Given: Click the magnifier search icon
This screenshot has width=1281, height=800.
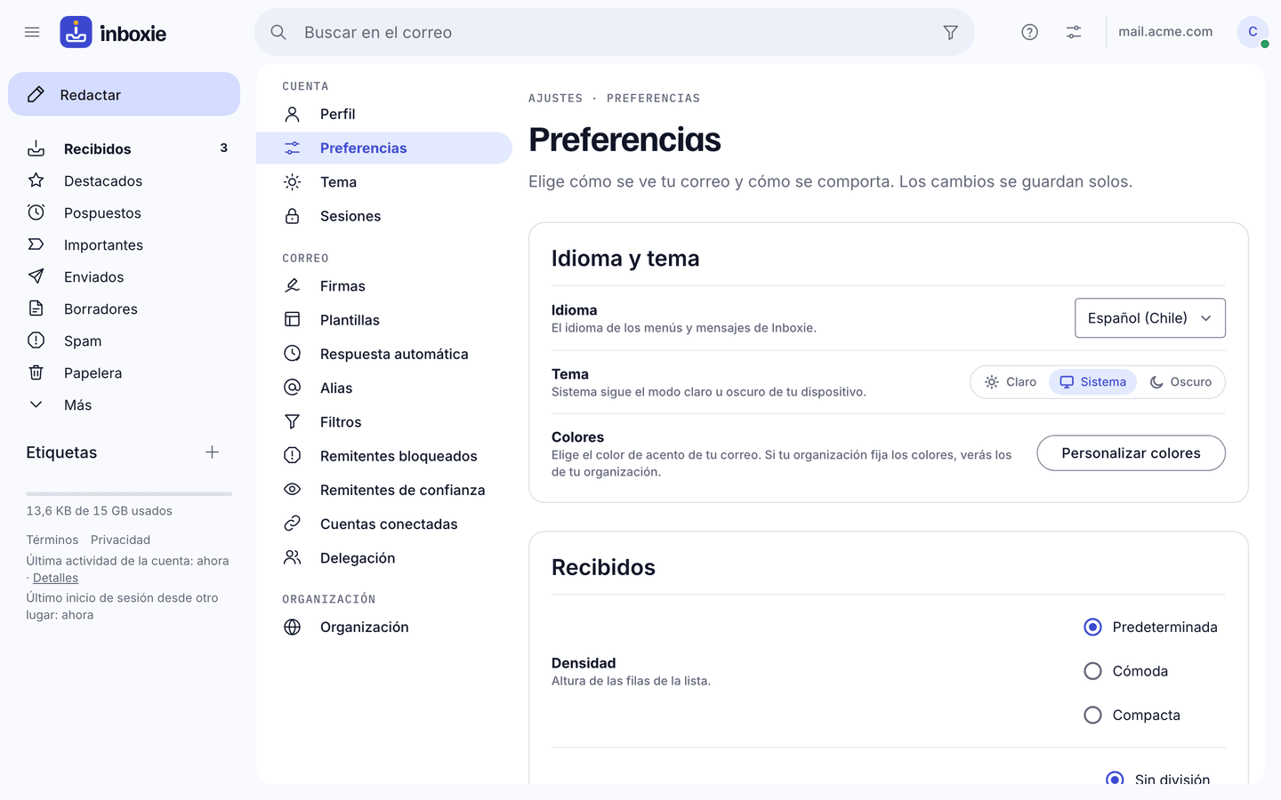Looking at the screenshot, I should (x=278, y=32).
